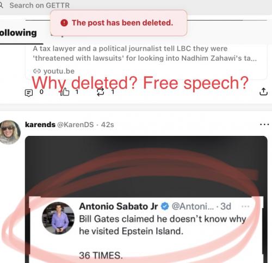Expand the three-dot menu on embedded tweet
The width and height of the screenshot is (272, 263).
[x=245, y=206]
